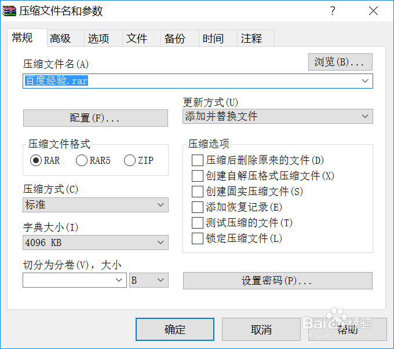Click the WinRAR icon in title bar
394x349 pixels.
[9, 11]
